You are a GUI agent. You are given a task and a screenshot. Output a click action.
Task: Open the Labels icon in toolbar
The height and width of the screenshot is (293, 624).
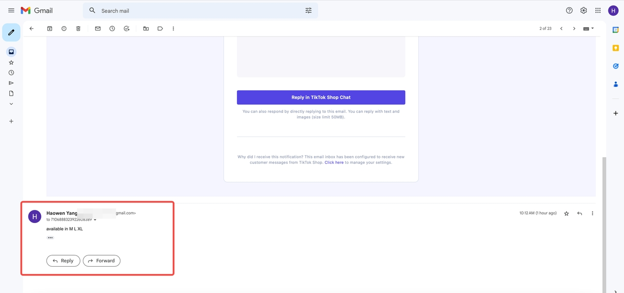click(x=160, y=29)
